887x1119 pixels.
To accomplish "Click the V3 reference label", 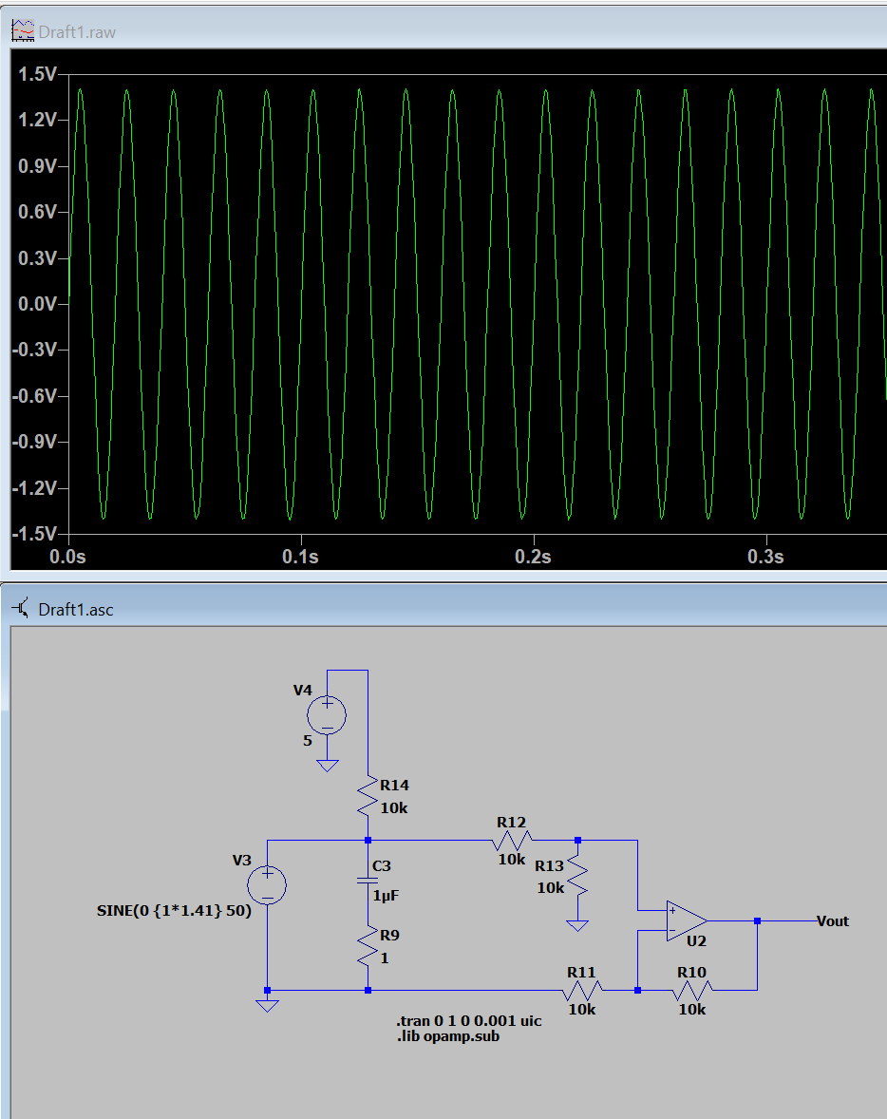I will coord(242,860).
